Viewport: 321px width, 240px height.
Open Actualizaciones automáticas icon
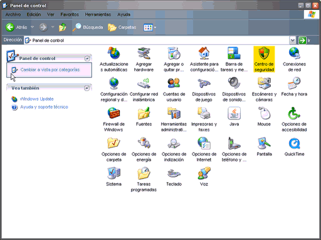(113, 59)
